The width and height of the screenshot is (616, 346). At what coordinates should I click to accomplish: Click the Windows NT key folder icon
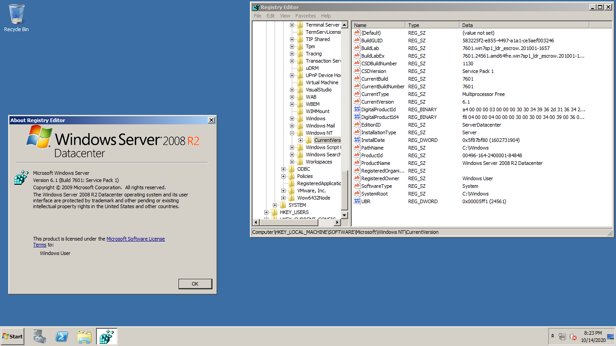click(300, 133)
